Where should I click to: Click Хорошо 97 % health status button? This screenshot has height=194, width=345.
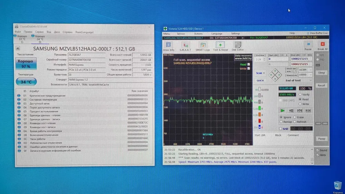click(x=26, y=64)
